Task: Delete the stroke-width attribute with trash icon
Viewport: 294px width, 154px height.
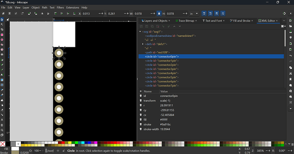Action: [141, 129]
